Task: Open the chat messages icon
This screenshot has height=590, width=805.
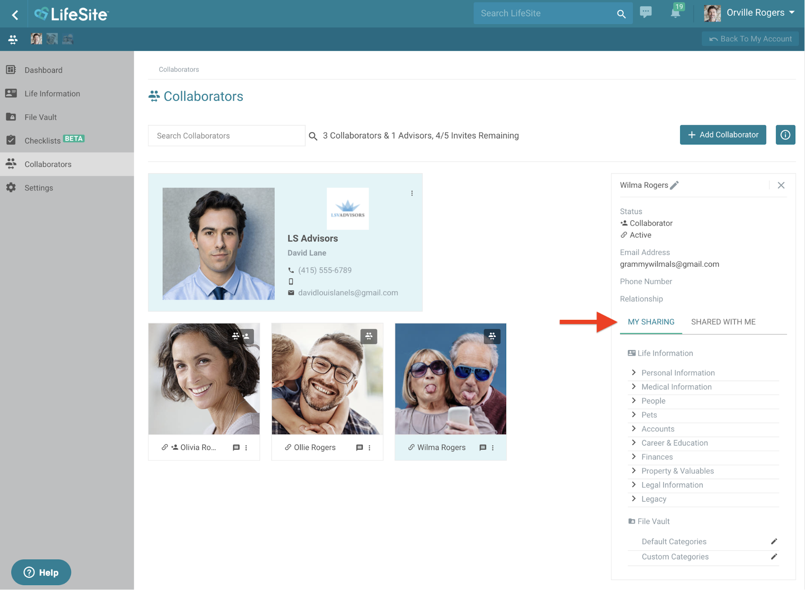Action: click(x=646, y=12)
